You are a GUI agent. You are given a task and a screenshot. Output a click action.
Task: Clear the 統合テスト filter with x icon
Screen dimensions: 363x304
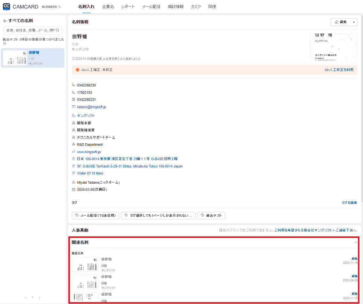[5, 43]
